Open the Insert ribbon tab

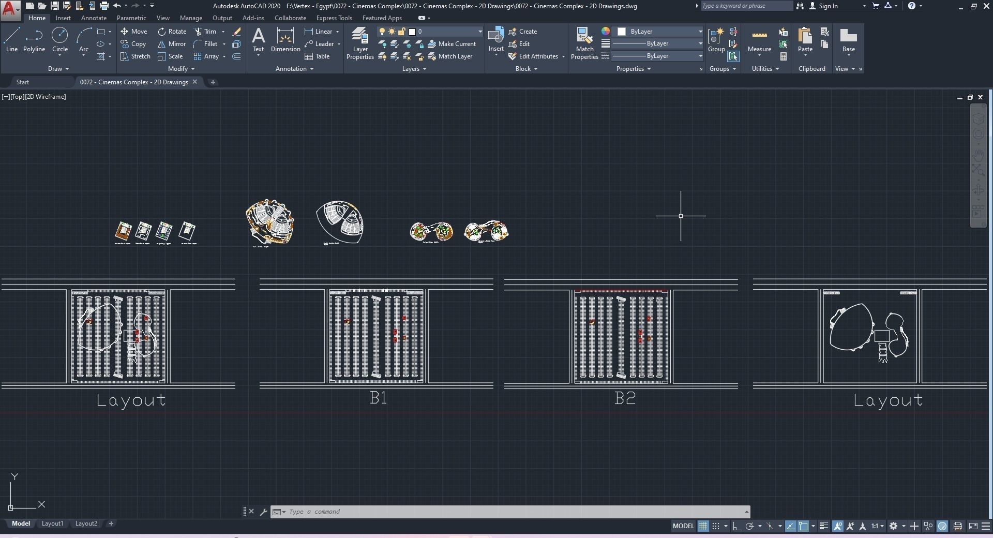click(63, 18)
